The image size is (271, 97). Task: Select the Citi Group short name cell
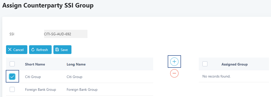pyautogui.click(x=33, y=77)
